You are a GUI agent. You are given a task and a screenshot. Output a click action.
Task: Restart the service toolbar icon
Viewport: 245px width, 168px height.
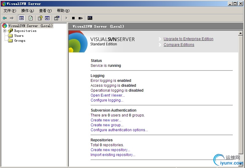[80, 18]
